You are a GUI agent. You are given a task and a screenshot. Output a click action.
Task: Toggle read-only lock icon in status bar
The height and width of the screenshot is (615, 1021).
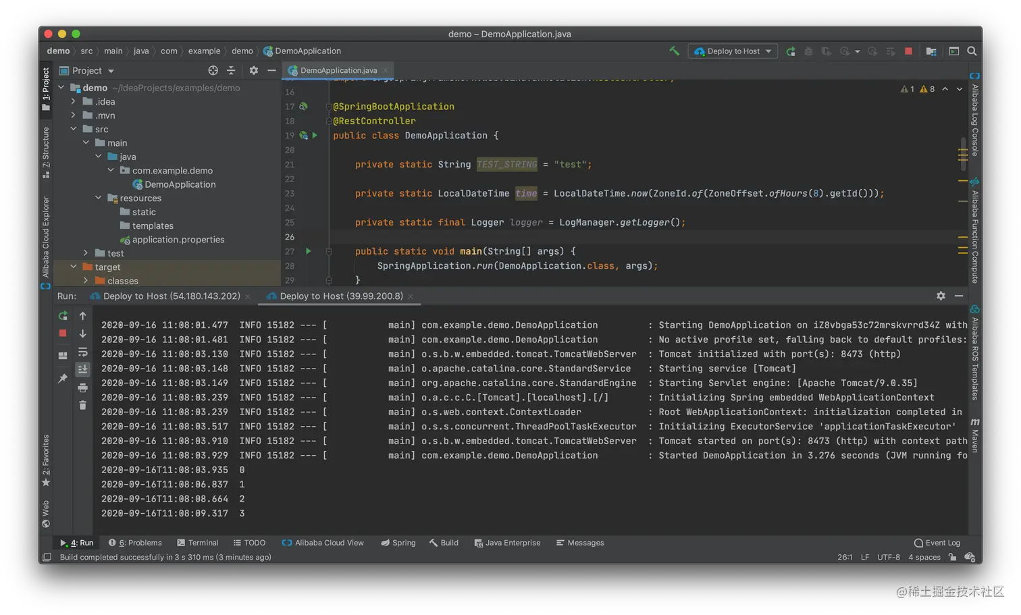(952, 558)
